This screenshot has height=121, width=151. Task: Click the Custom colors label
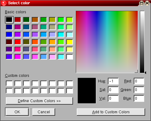(x=17, y=76)
